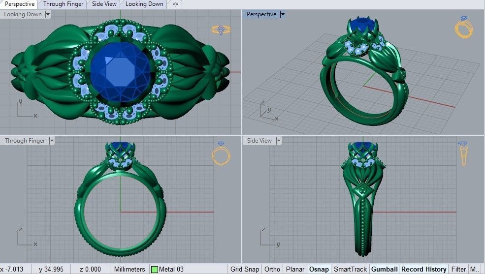Click orange ring icon in Perspective viewport
This screenshot has height=274, width=485.
pyautogui.click(x=464, y=27)
